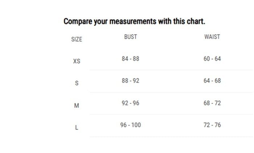Viewport: 254px width, 153px height.
Task: Click the waist value 64 - 68
Action: click(212, 81)
